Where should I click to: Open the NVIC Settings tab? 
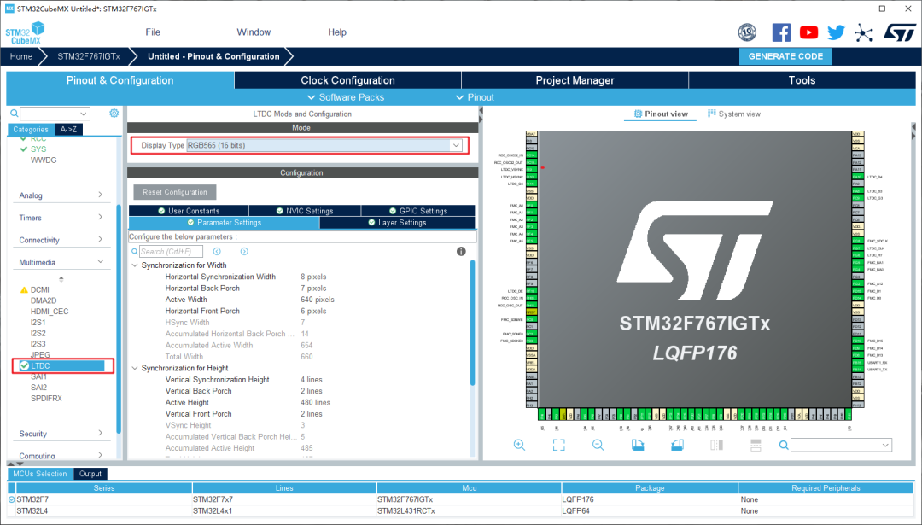pyautogui.click(x=305, y=211)
